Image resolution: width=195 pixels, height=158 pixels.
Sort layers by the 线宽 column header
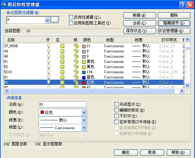[145, 40]
